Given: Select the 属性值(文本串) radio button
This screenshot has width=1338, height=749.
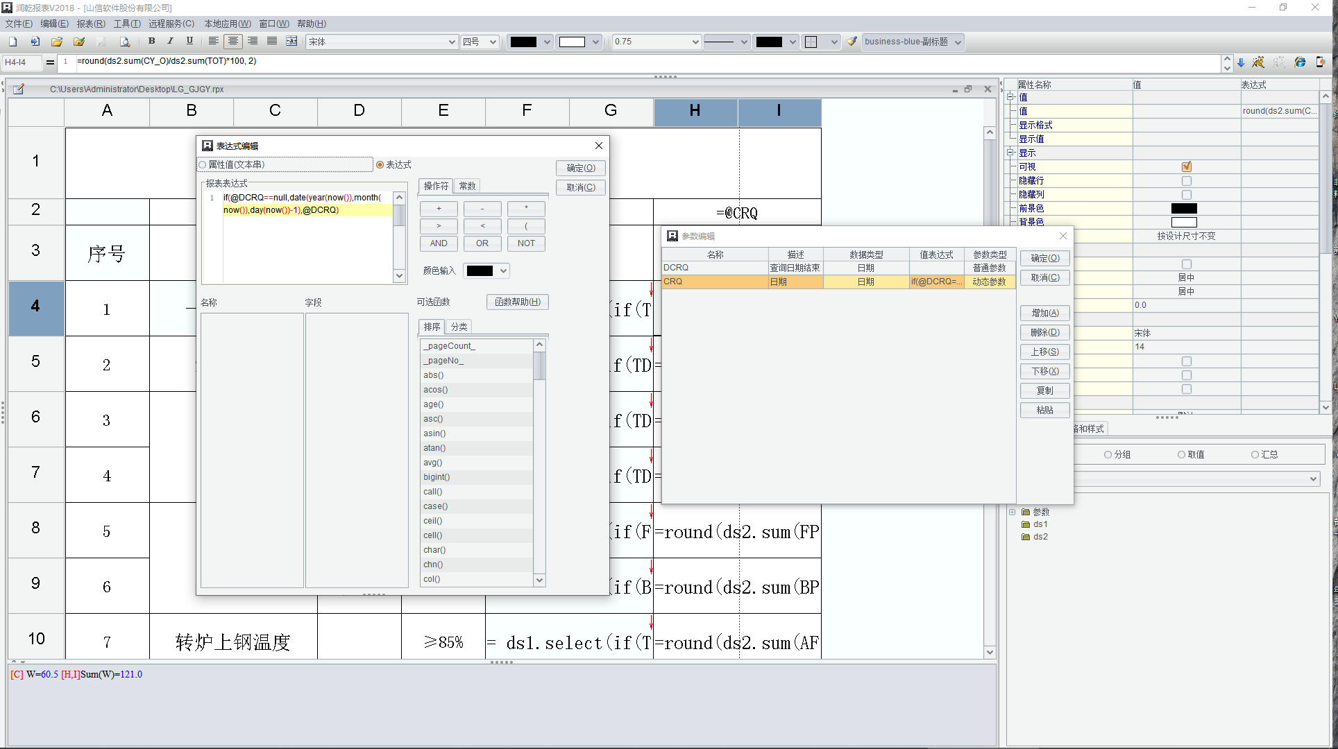Looking at the screenshot, I should pos(203,165).
